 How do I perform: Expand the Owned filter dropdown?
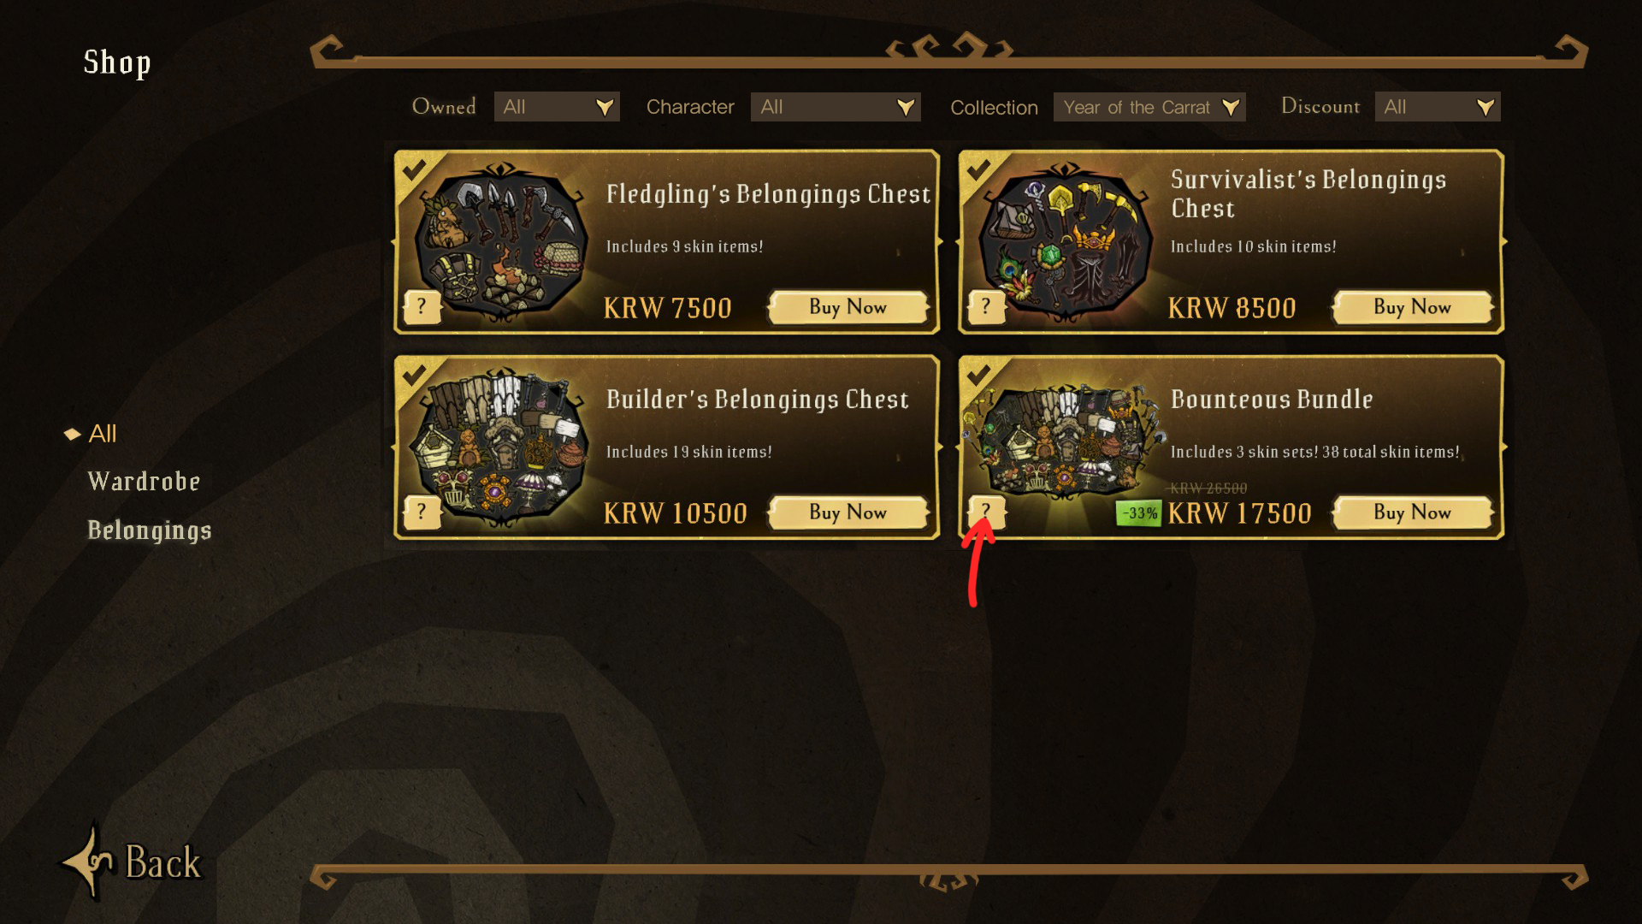coord(557,107)
